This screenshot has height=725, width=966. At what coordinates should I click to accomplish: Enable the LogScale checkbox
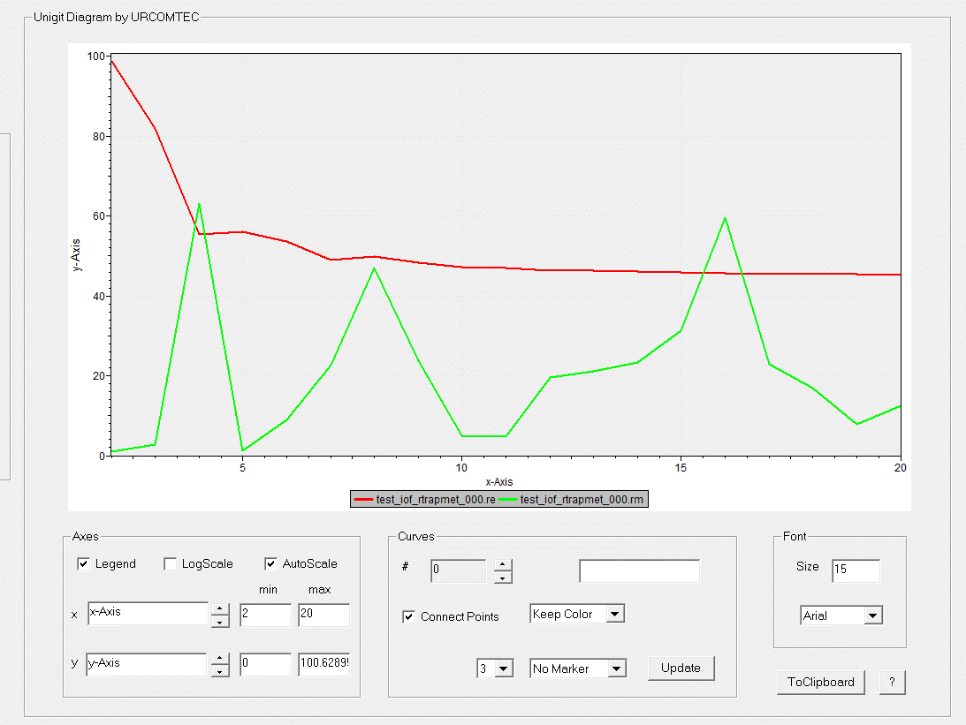point(171,563)
